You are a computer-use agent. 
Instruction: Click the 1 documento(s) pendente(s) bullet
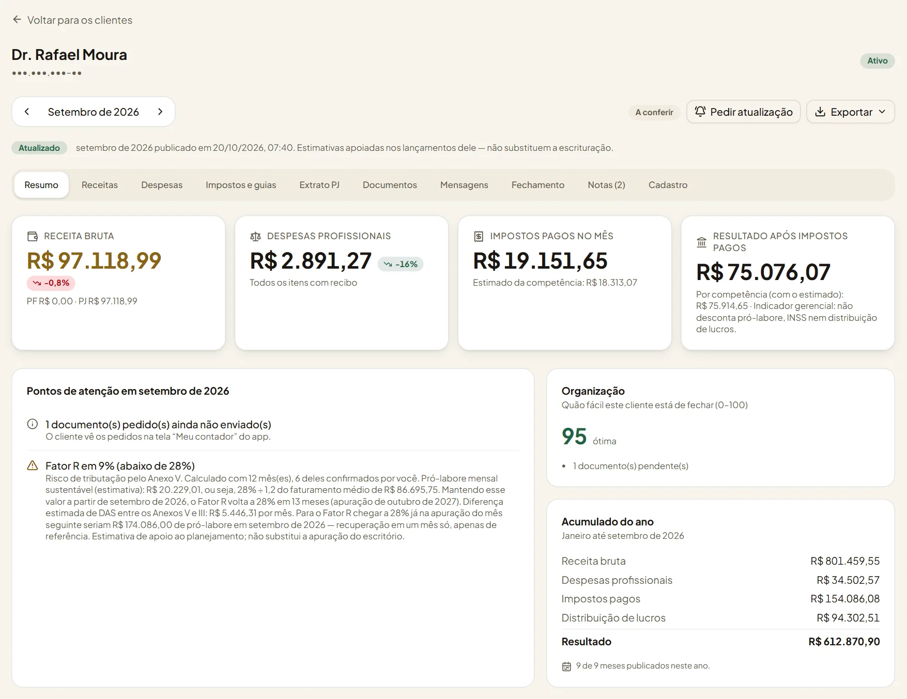tap(631, 466)
